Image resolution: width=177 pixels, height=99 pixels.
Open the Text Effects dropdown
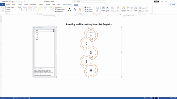coord(88,12)
